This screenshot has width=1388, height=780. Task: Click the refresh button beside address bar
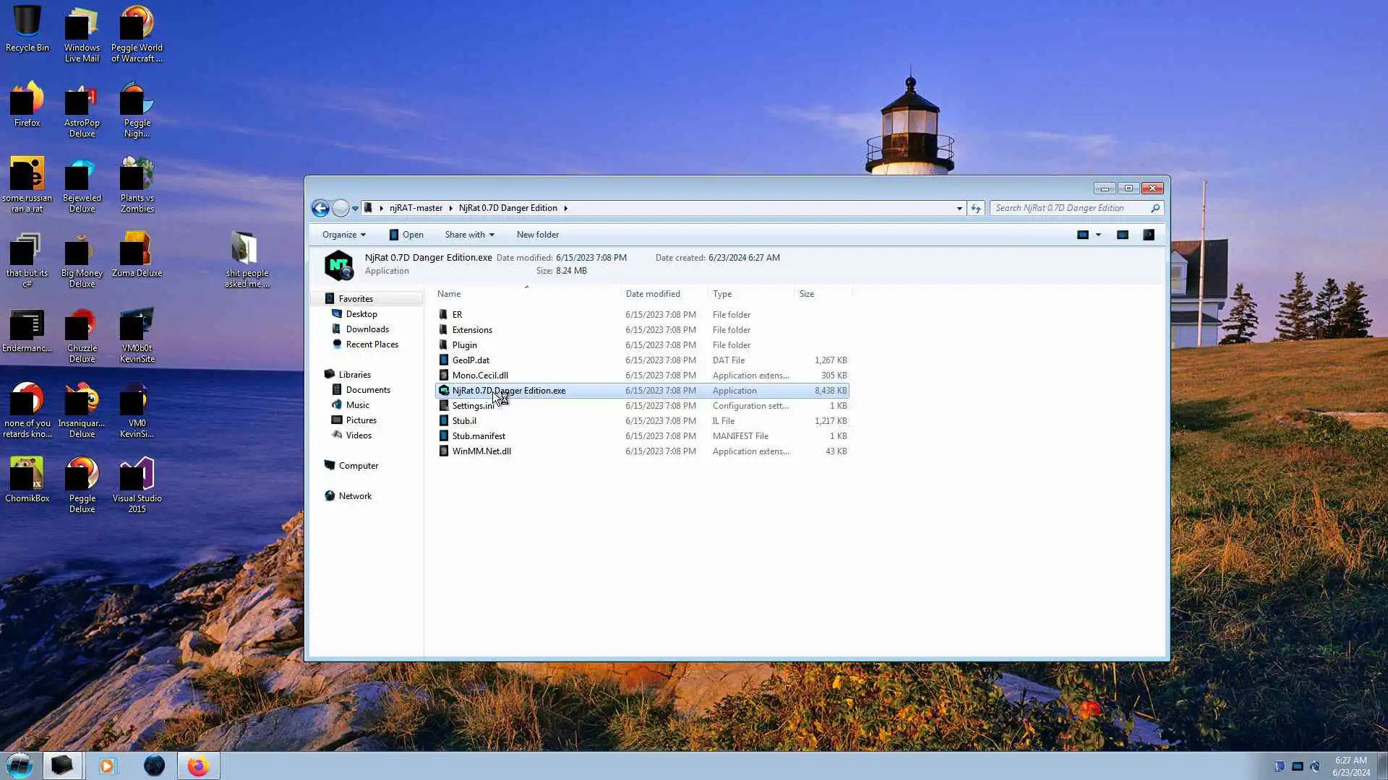976,208
